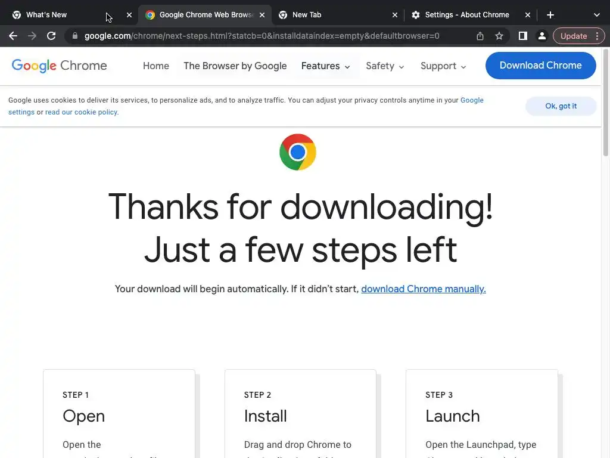The width and height of the screenshot is (610, 458).
Task: Click the Step 2 Install card
Action: [x=300, y=414]
